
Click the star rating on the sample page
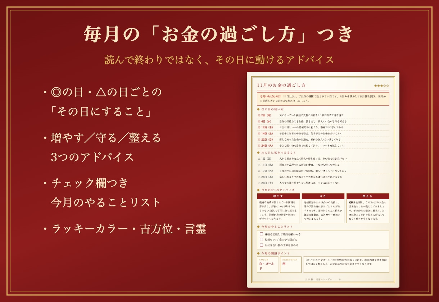[x=381, y=86]
